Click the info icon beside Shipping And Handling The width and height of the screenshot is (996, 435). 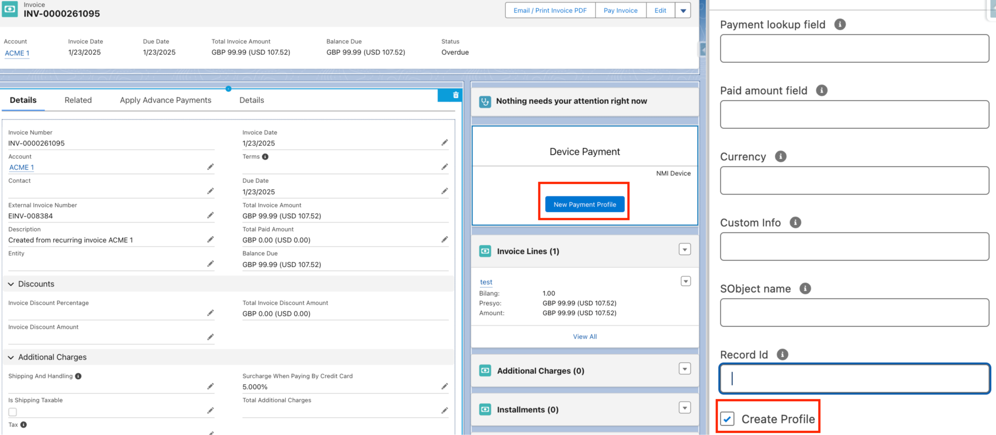(79, 376)
